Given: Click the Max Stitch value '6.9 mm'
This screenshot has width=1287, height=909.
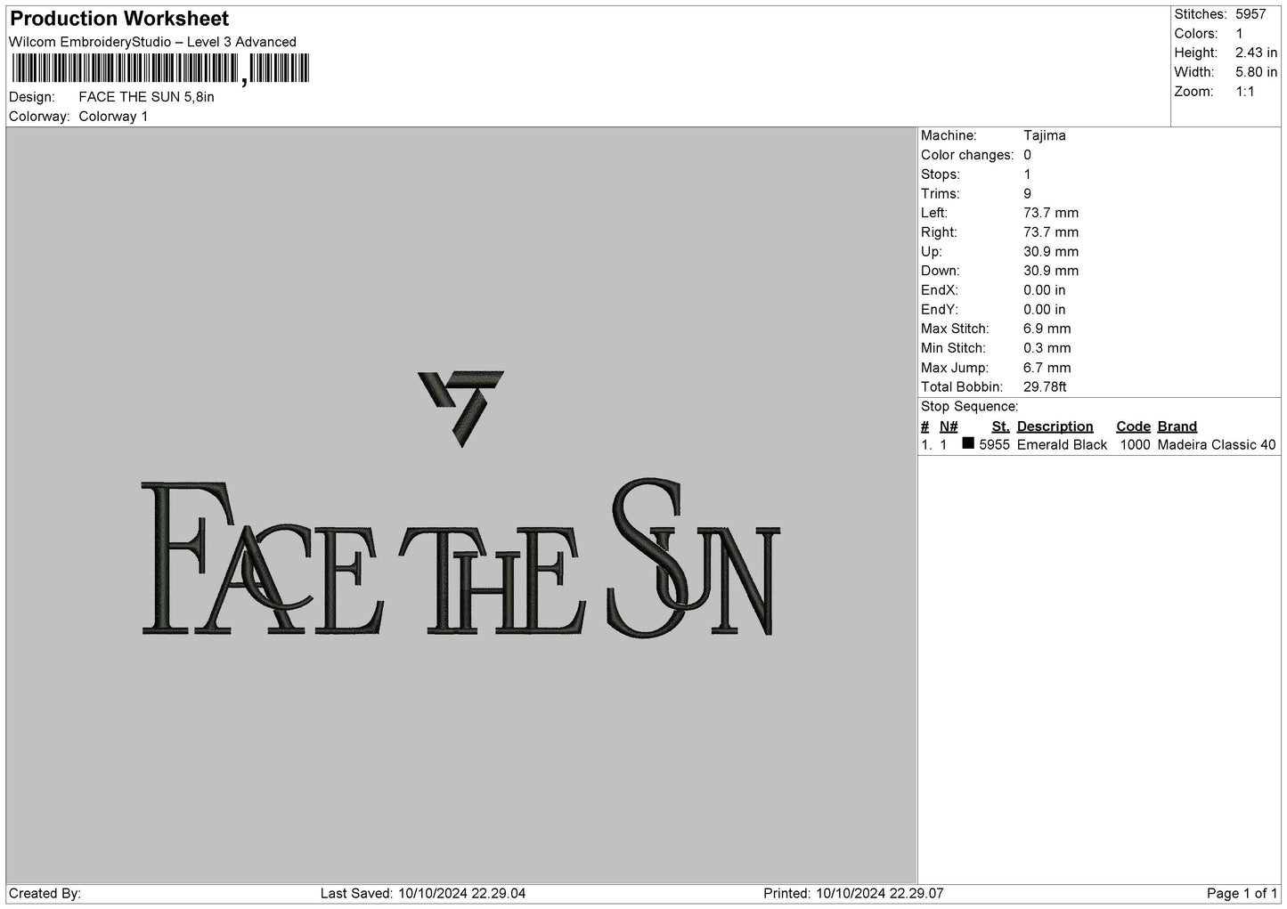Looking at the screenshot, I should (1047, 329).
